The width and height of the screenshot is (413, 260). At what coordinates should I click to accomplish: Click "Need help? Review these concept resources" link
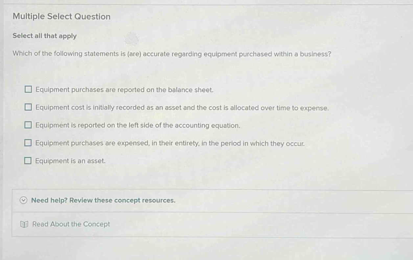(x=103, y=200)
